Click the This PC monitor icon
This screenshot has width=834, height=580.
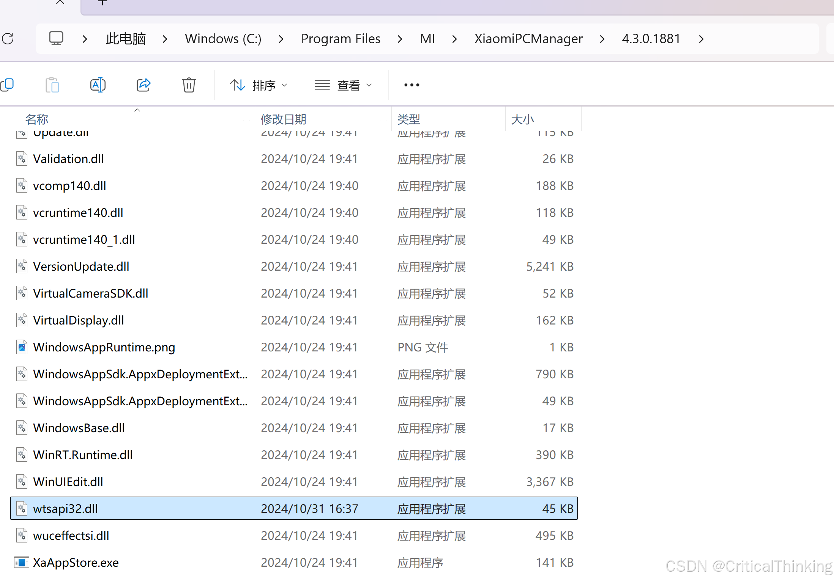(56, 39)
